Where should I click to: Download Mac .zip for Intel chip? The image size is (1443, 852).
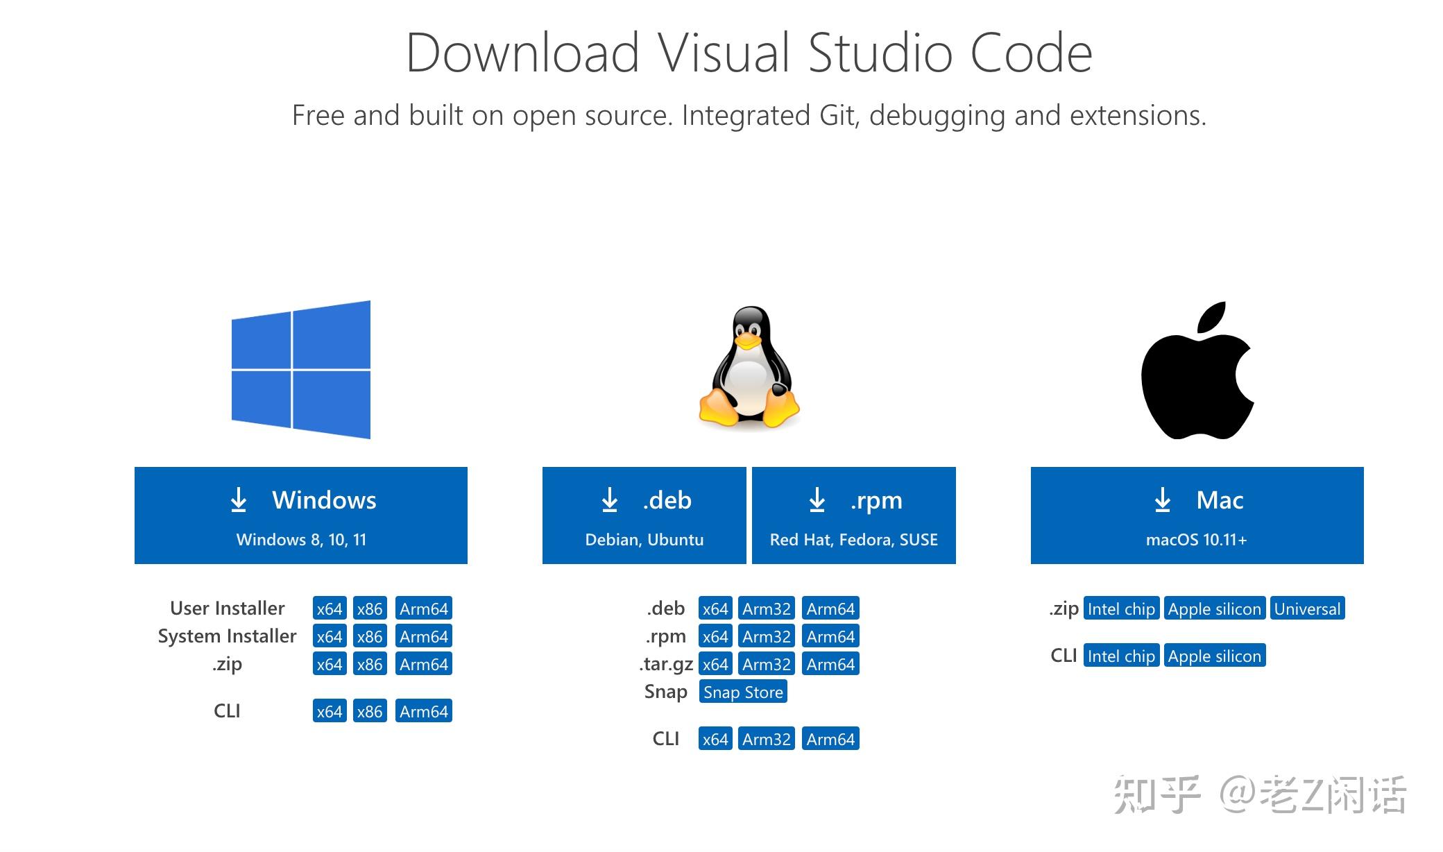click(1121, 608)
